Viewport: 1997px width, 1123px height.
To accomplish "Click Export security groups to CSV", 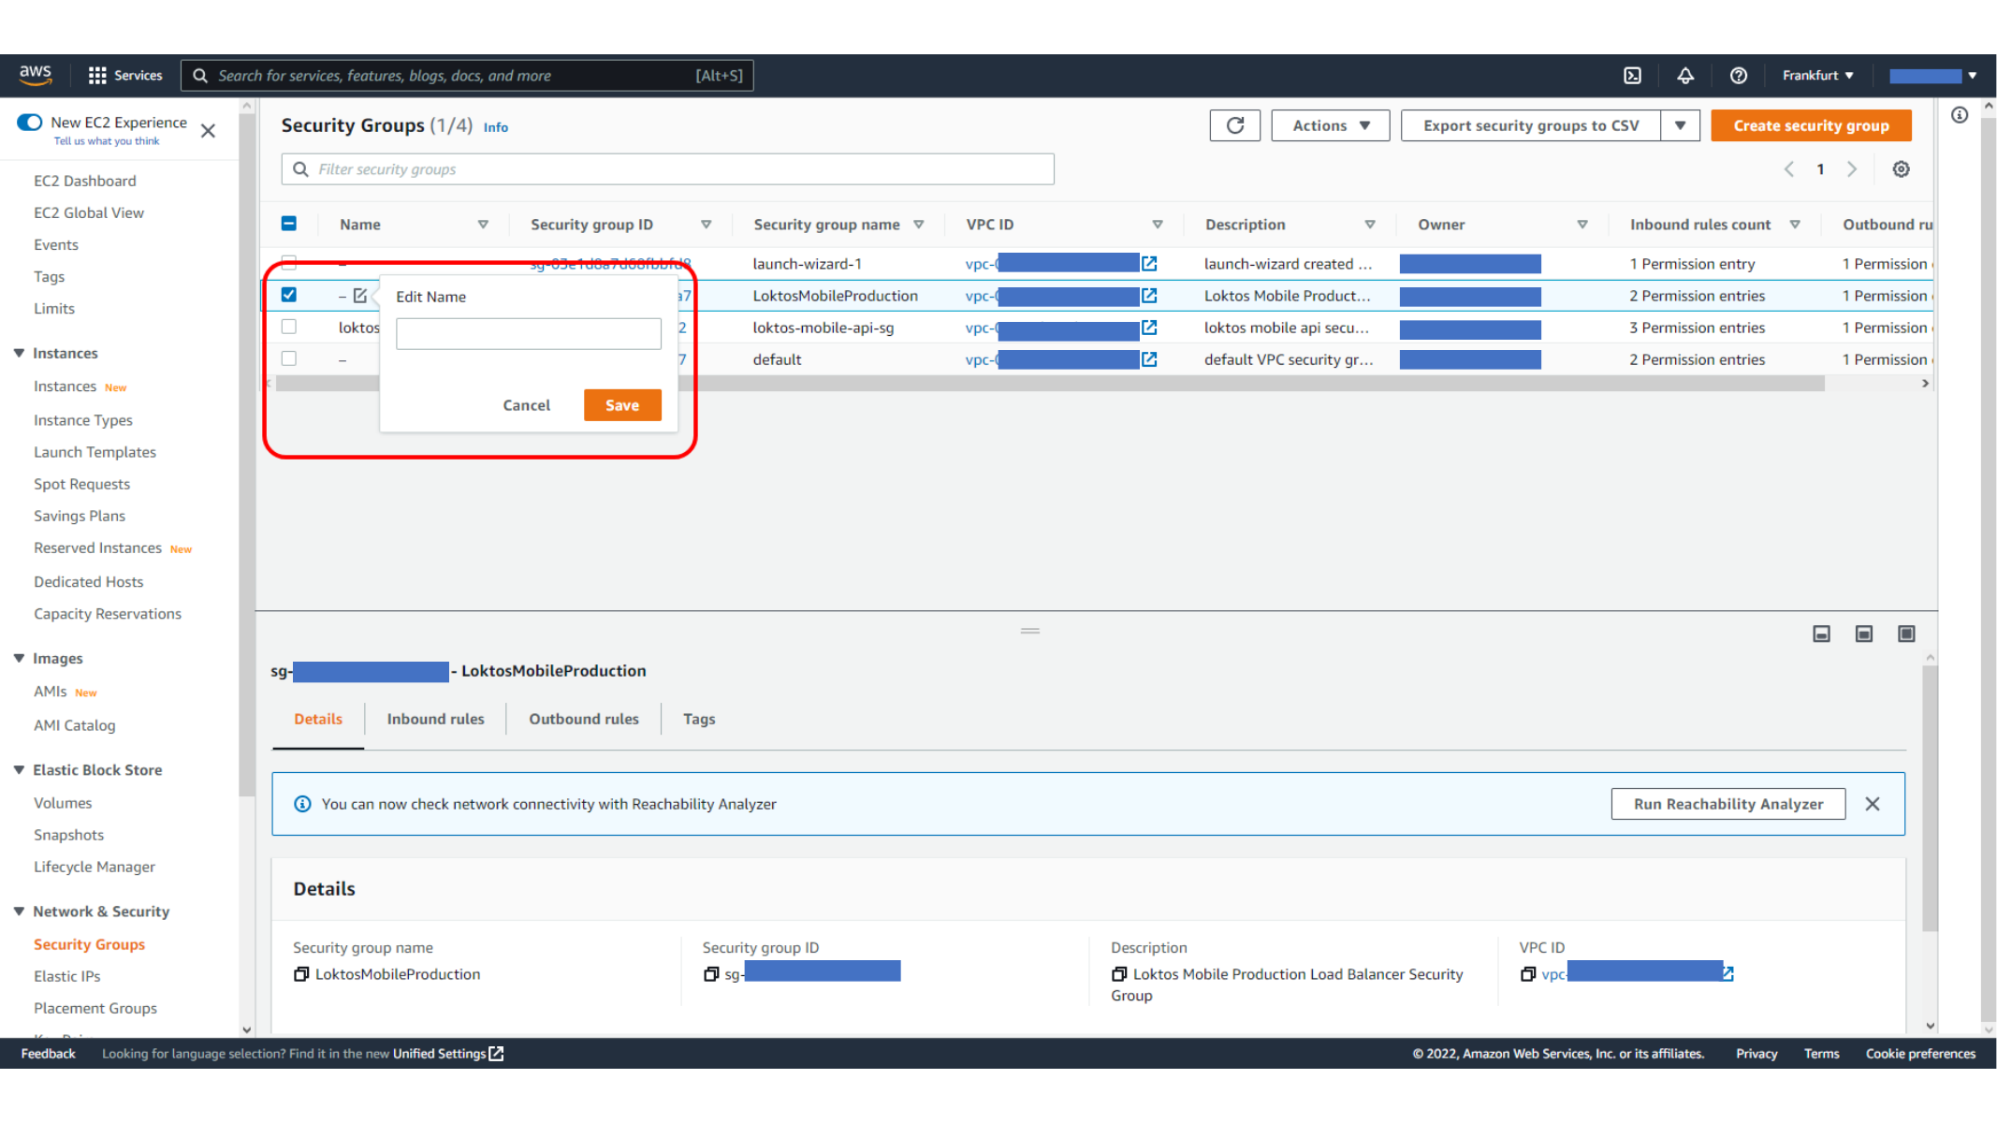I will pos(1531,125).
